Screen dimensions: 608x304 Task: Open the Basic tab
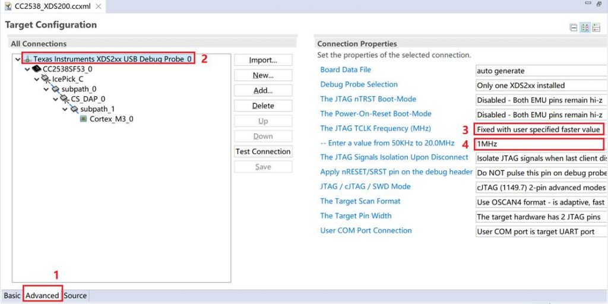tap(12, 295)
